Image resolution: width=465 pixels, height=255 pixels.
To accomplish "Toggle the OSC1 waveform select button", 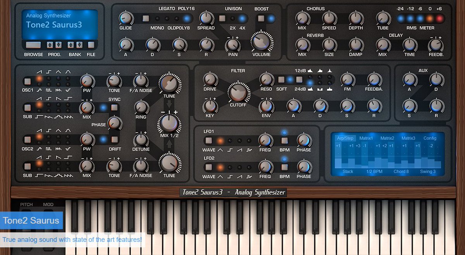I will (27, 81).
